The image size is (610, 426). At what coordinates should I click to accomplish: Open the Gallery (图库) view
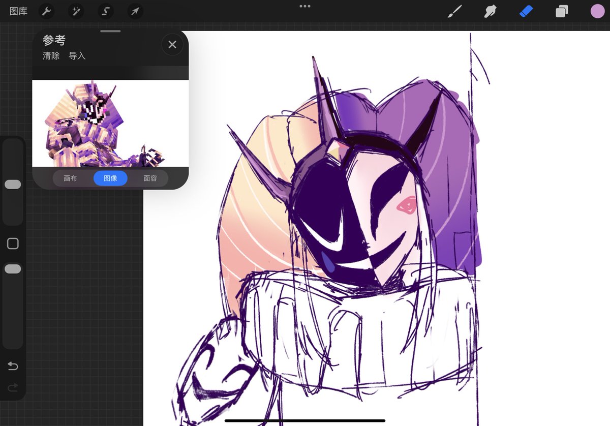(18, 11)
